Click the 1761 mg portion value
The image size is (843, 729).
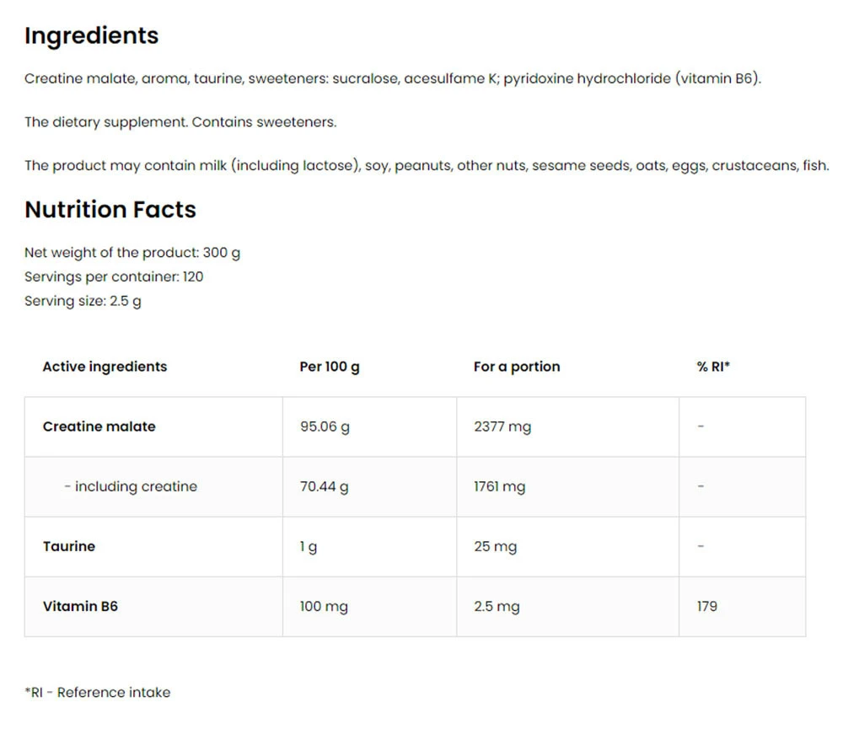(x=499, y=486)
